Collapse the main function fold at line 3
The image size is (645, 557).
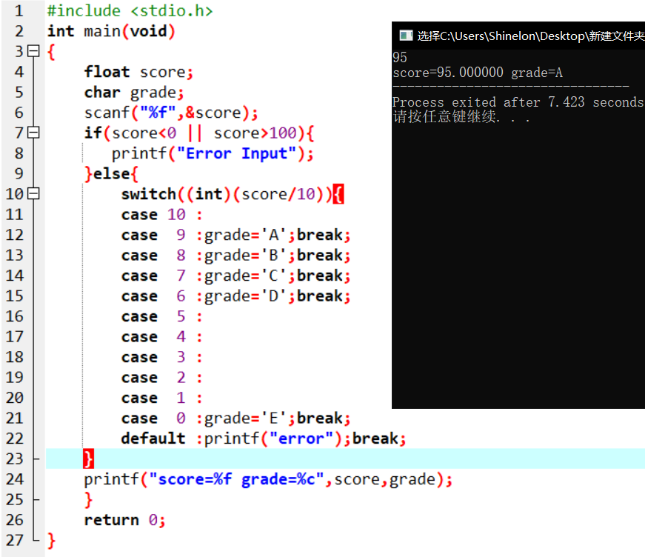click(33, 51)
